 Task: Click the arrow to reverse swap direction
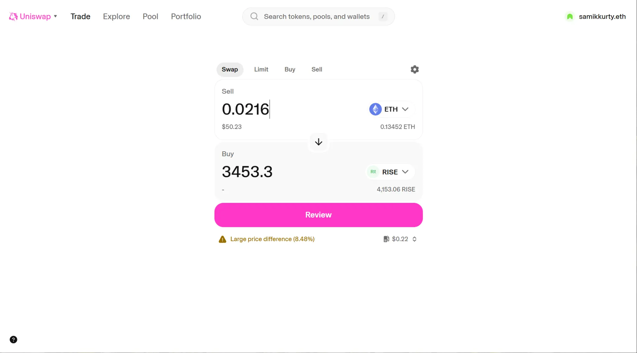click(x=318, y=142)
